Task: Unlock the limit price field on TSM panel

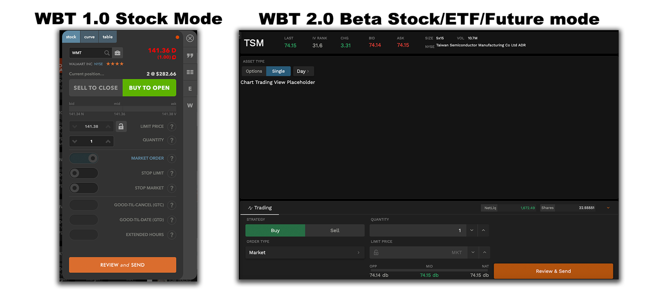Action: (x=376, y=252)
